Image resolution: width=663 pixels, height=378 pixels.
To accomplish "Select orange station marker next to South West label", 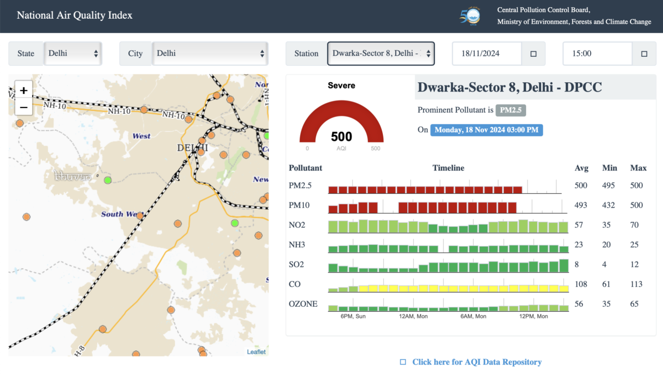I will tap(140, 216).
